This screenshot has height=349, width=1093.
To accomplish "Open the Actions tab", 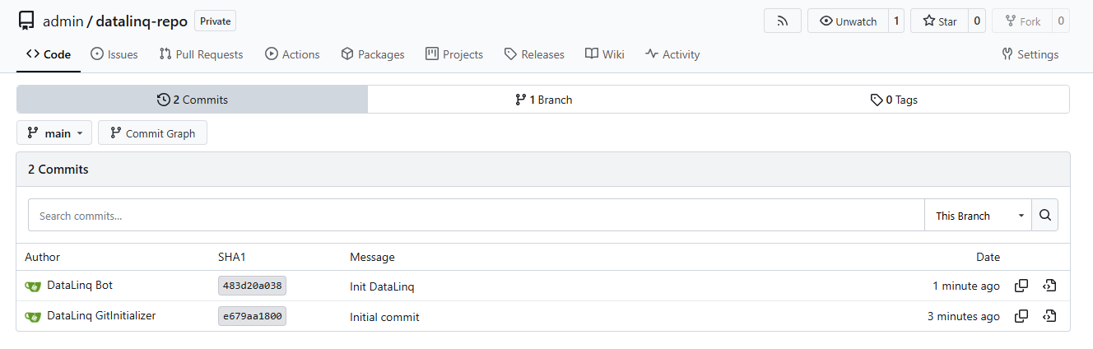I will [x=292, y=54].
